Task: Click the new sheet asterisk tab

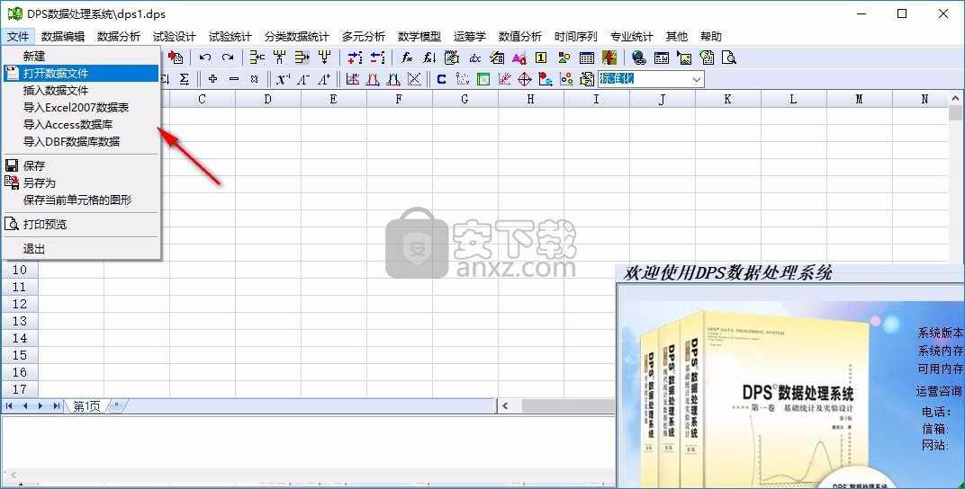Action: click(x=116, y=405)
